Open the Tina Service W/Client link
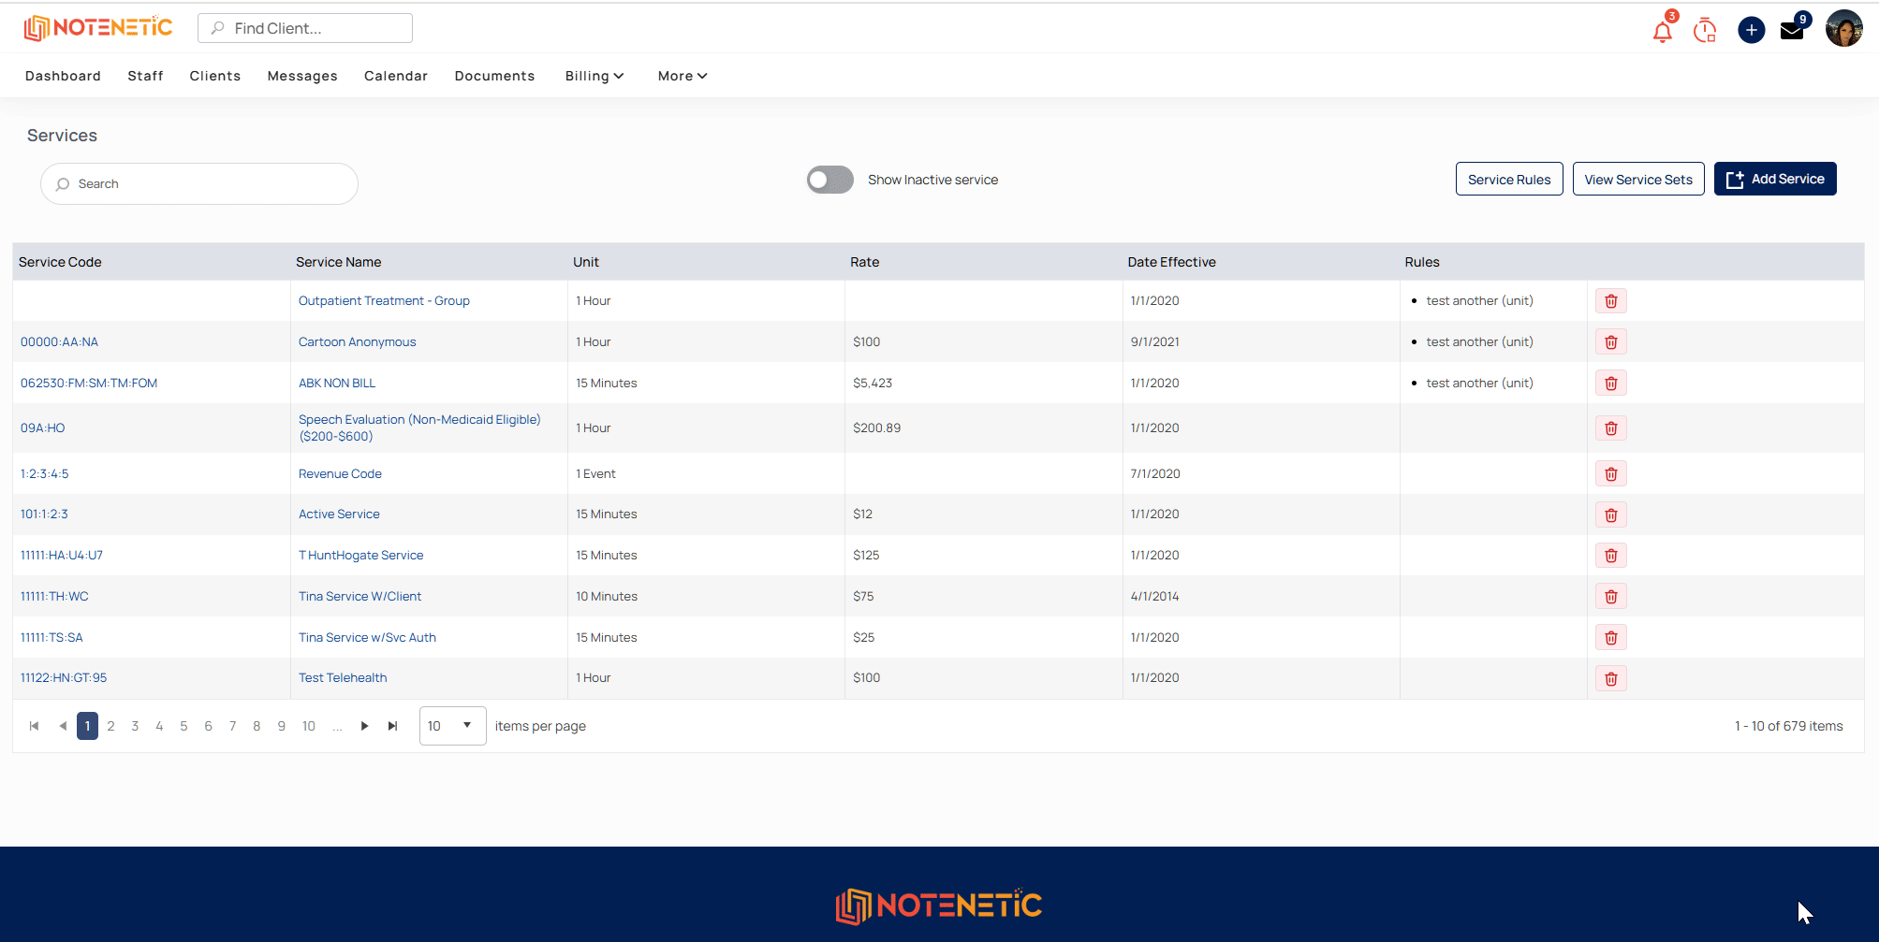Screen dimensions: 1879x942 360,597
